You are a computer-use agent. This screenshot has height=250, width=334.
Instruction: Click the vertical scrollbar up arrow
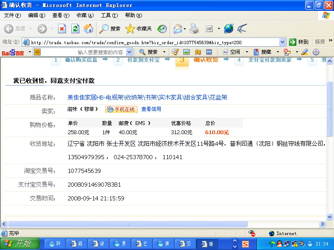coord(329,61)
